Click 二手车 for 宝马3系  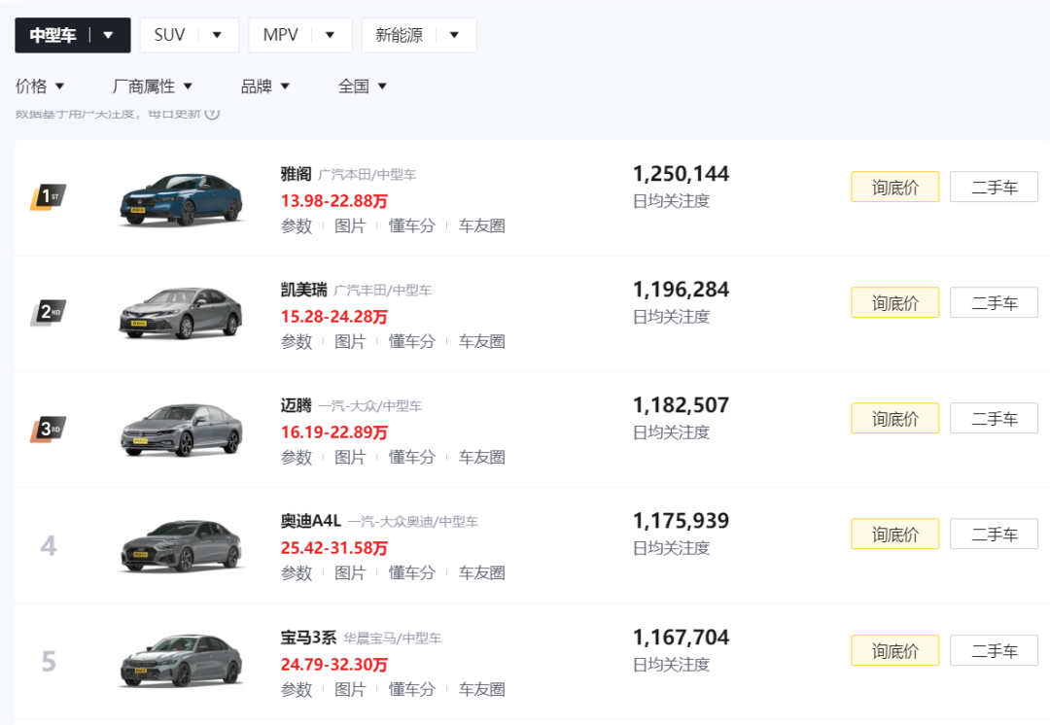tap(995, 651)
